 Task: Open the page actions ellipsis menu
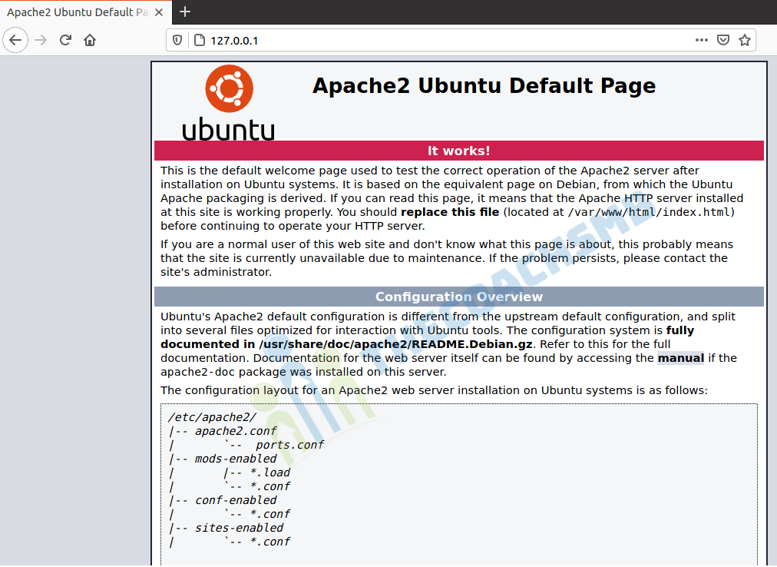coord(701,40)
